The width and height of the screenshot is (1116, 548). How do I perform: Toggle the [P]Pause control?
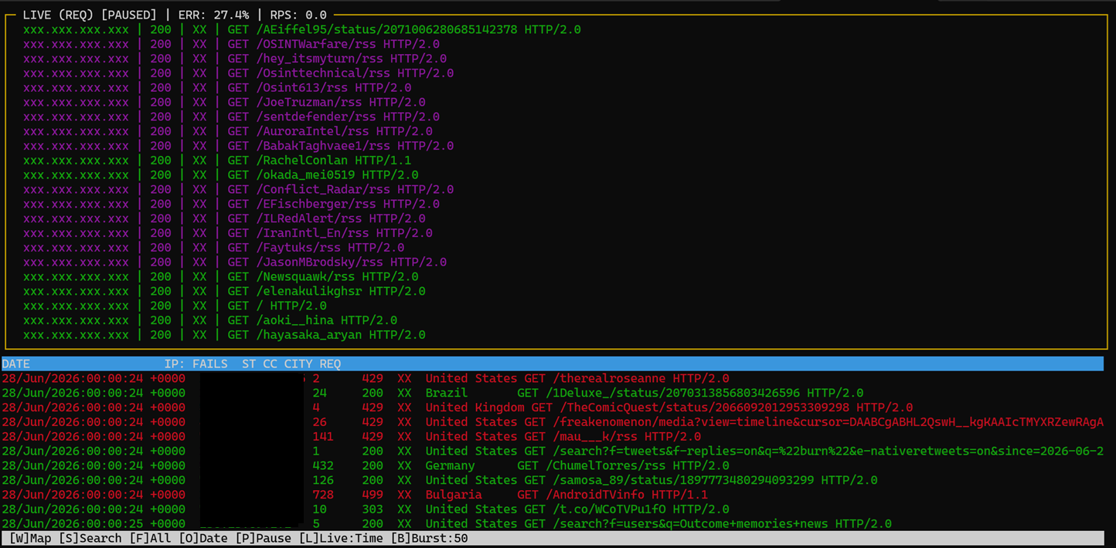(x=264, y=539)
